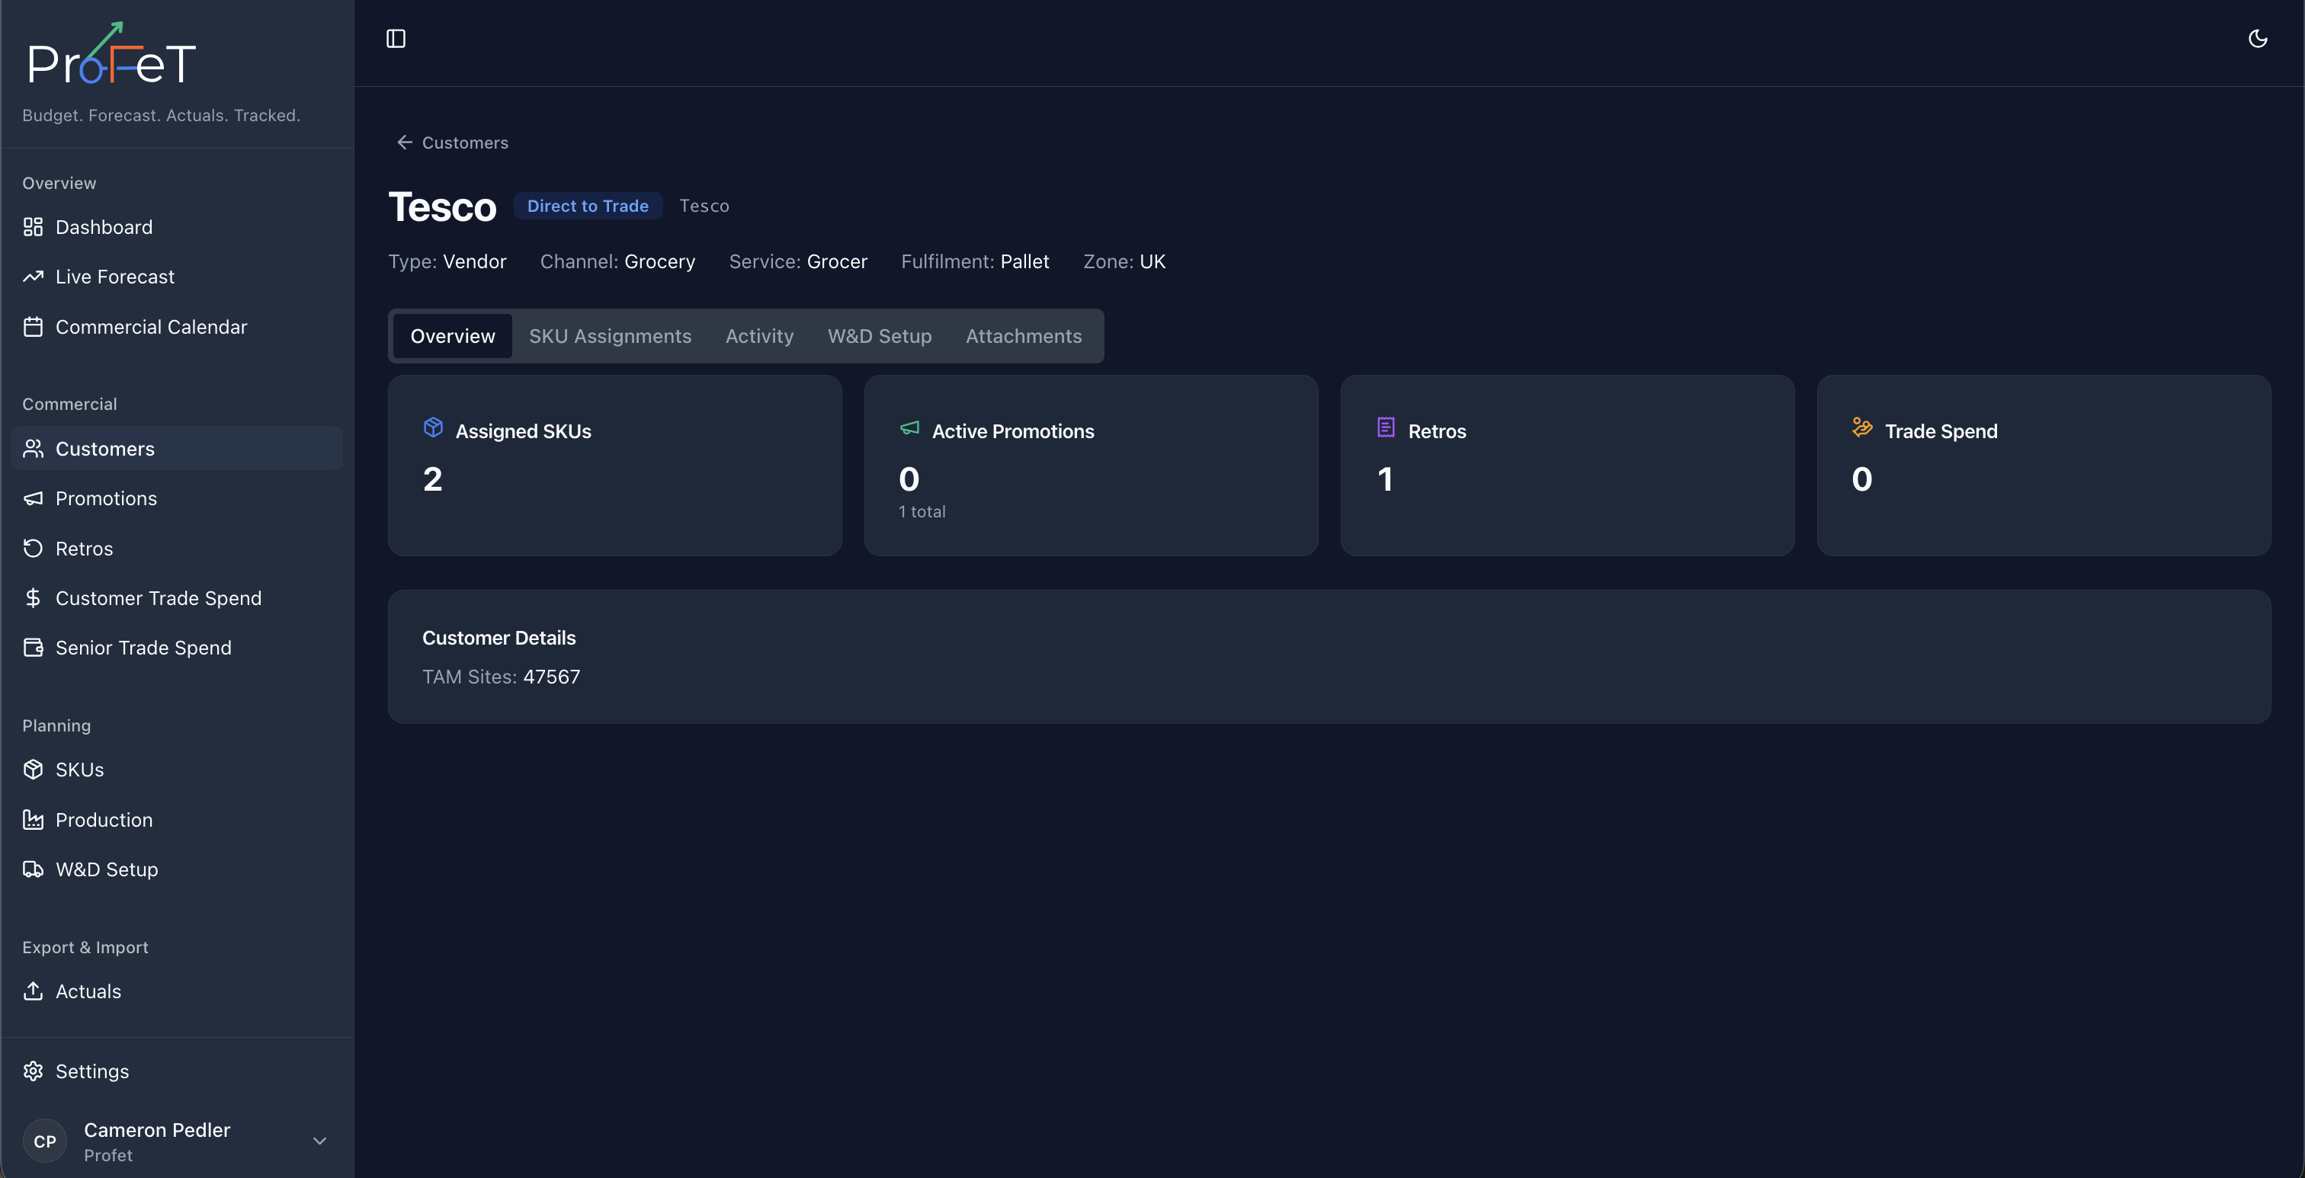Viewport: 2305px width, 1178px height.
Task: Click the Fulfilment: Pallet attribute
Action: pyautogui.click(x=976, y=261)
